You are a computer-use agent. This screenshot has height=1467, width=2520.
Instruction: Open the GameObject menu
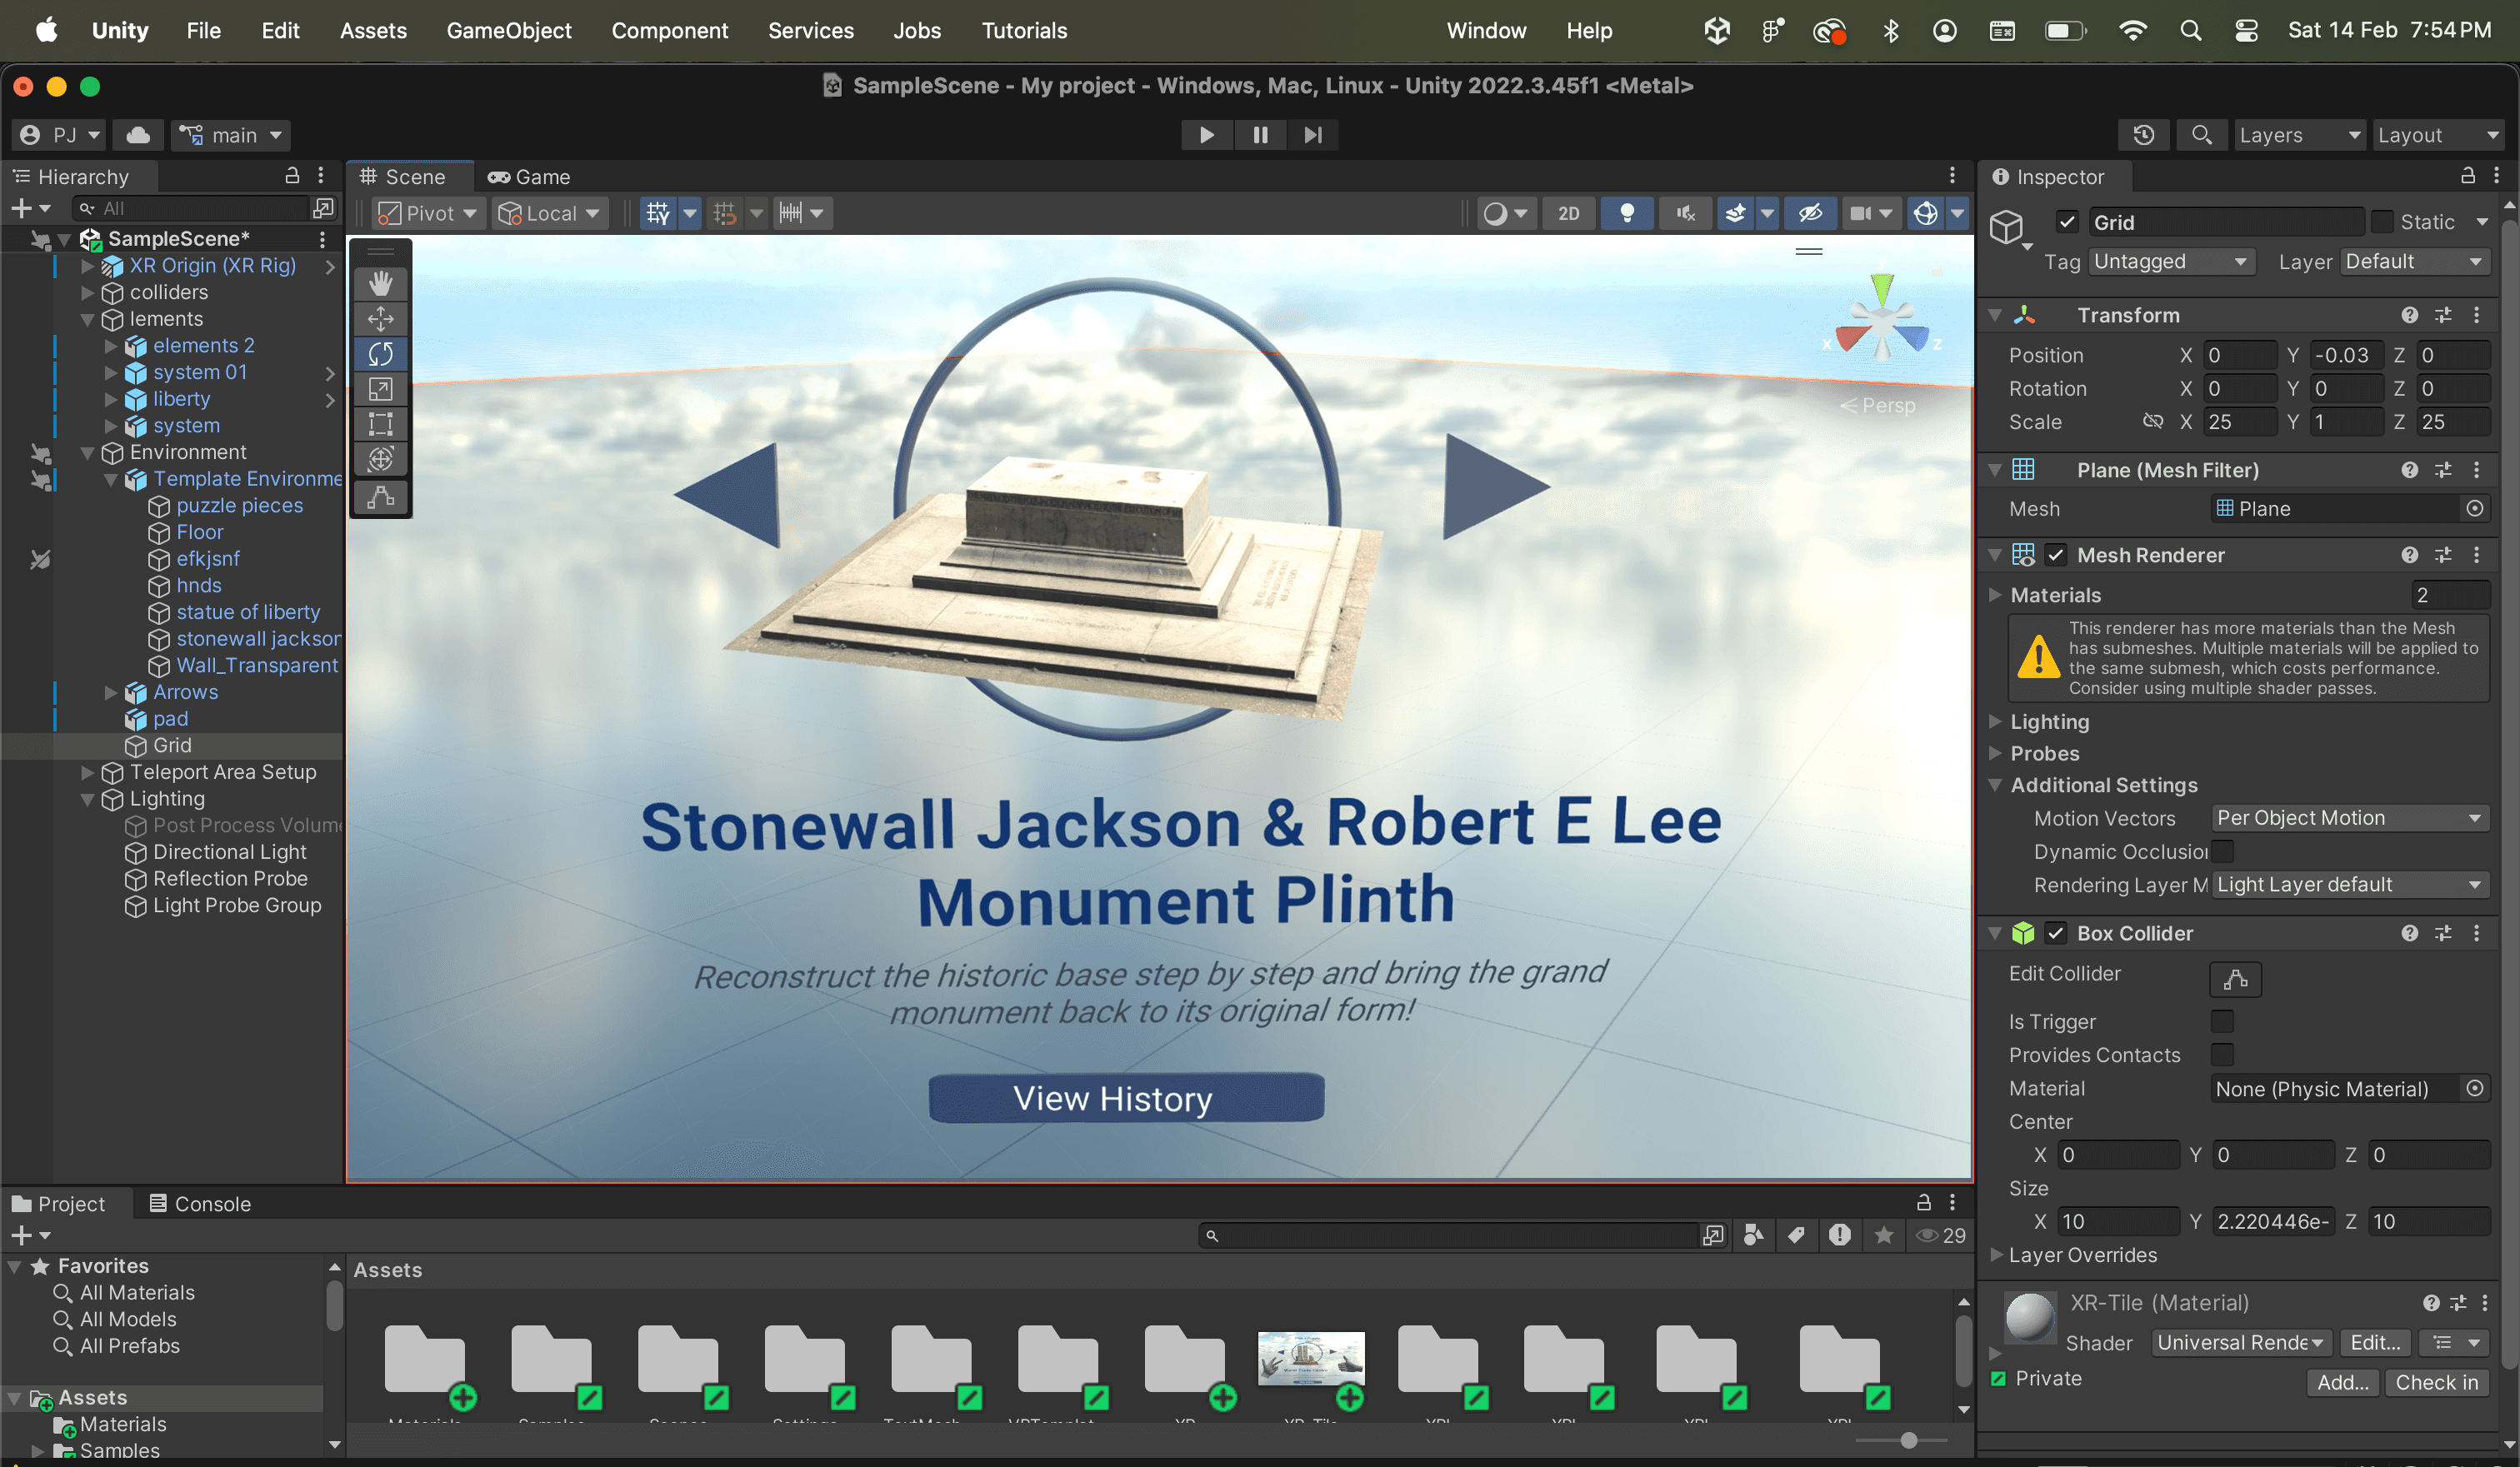click(x=508, y=30)
